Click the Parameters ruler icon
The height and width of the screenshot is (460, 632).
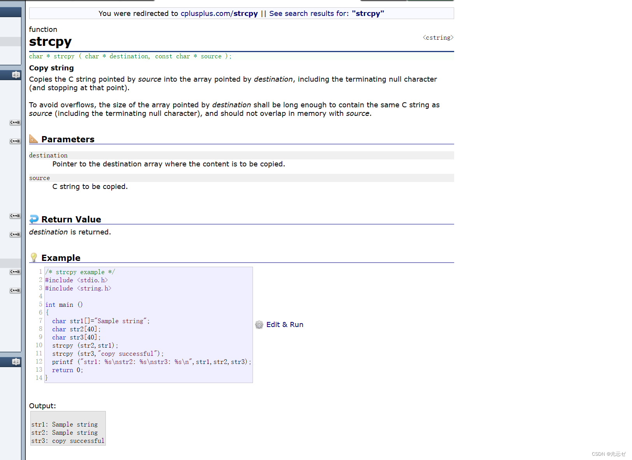tap(34, 139)
